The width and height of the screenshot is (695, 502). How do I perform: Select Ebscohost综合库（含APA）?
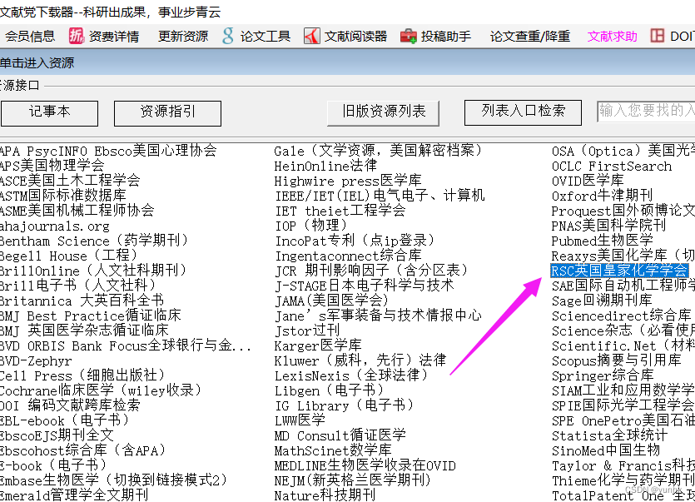83,451
